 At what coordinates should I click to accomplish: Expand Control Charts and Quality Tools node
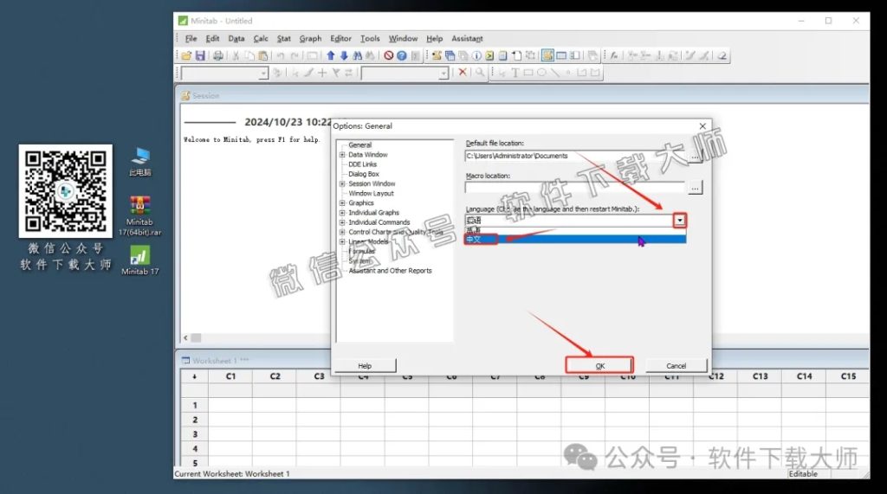pyautogui.click(x=342, y=232)
